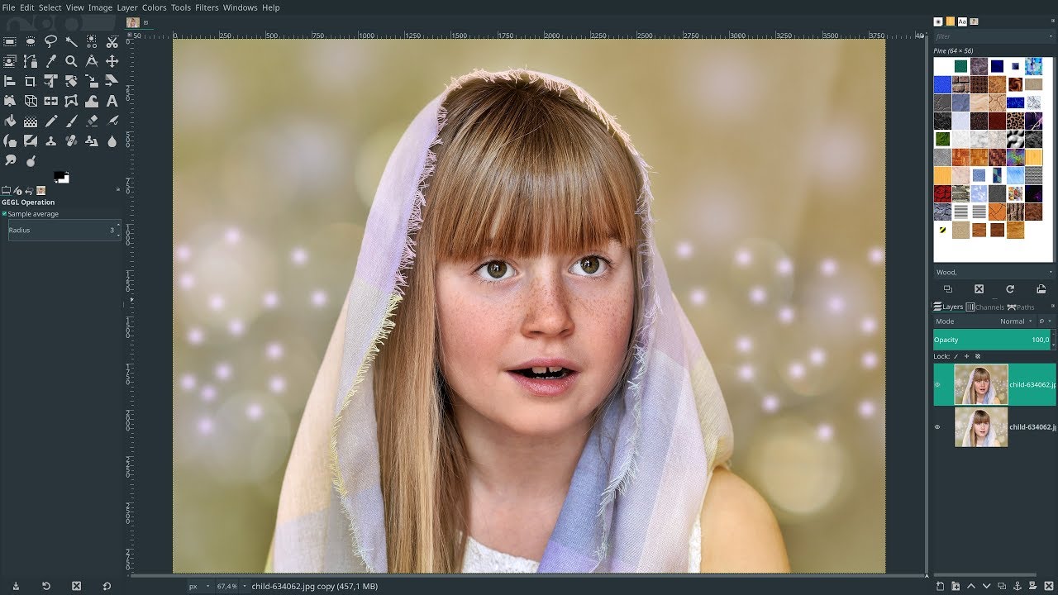
Task: Switch to the Channels tab
Action: point(985,307)
